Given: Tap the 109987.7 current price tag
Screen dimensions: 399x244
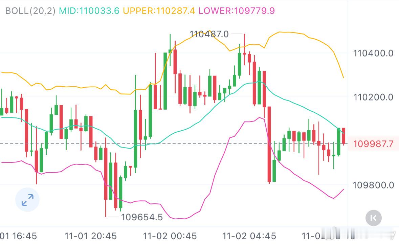Looking at the screenshot, I should pos(373,144).
